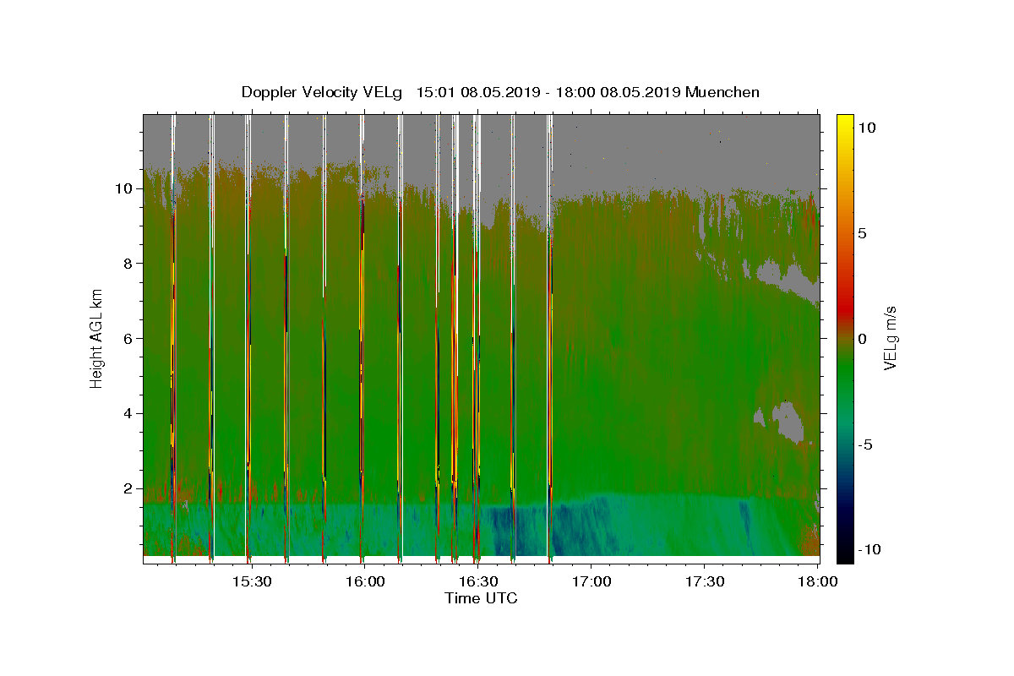Viewport: 1014px width, 676px height.
Task: Click the colorbar tick label -5
Action: pos(865,444)
